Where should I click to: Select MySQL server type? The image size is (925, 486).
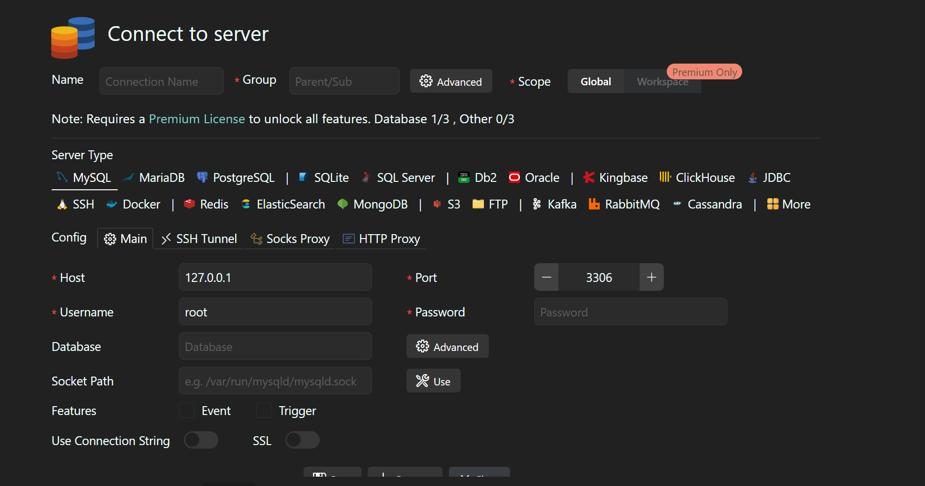click(x=84, y=178)
